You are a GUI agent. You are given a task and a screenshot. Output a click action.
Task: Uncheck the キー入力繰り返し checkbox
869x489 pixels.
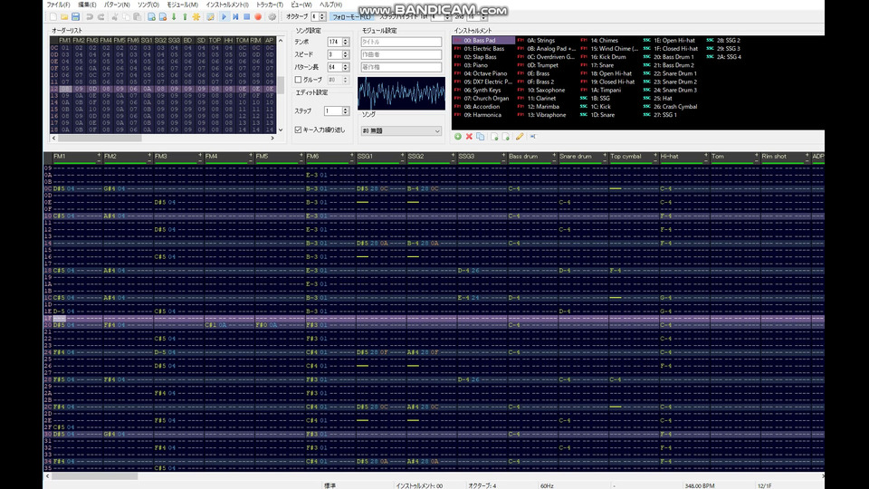[x=300, y=130]
